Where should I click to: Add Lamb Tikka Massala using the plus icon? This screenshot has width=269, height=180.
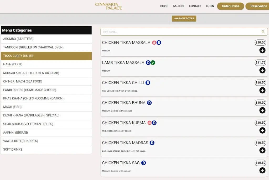tap(262, 70)
